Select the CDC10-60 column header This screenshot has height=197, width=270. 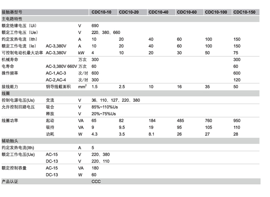(187, 12)
